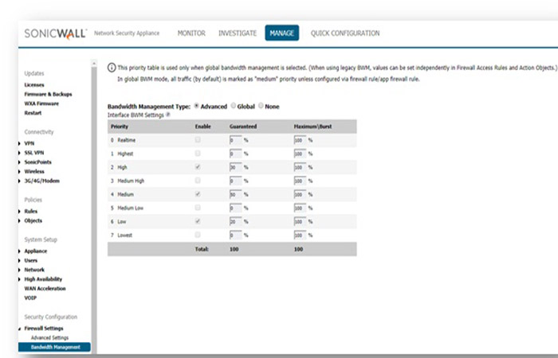The height and width of the screenshot is (358, 558).
Task: Open WXA Firmware page
Action: (41, 103)
